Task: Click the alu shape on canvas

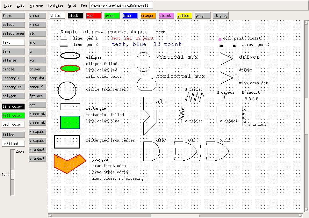Action: click(x=150, y=116)
